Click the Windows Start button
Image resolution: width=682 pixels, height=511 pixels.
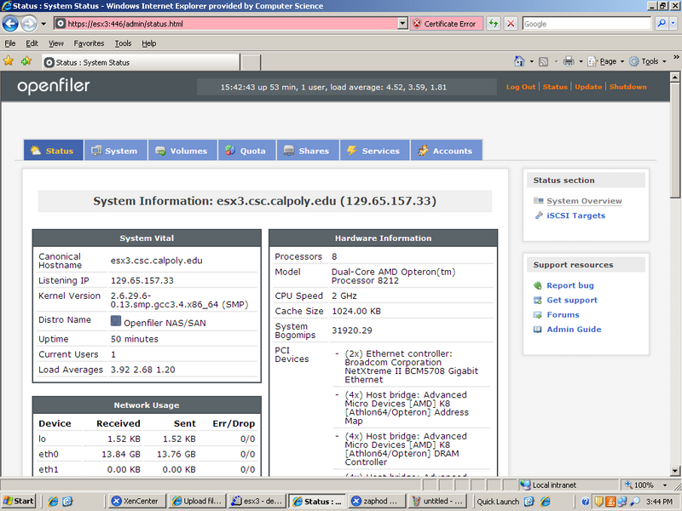18,501
